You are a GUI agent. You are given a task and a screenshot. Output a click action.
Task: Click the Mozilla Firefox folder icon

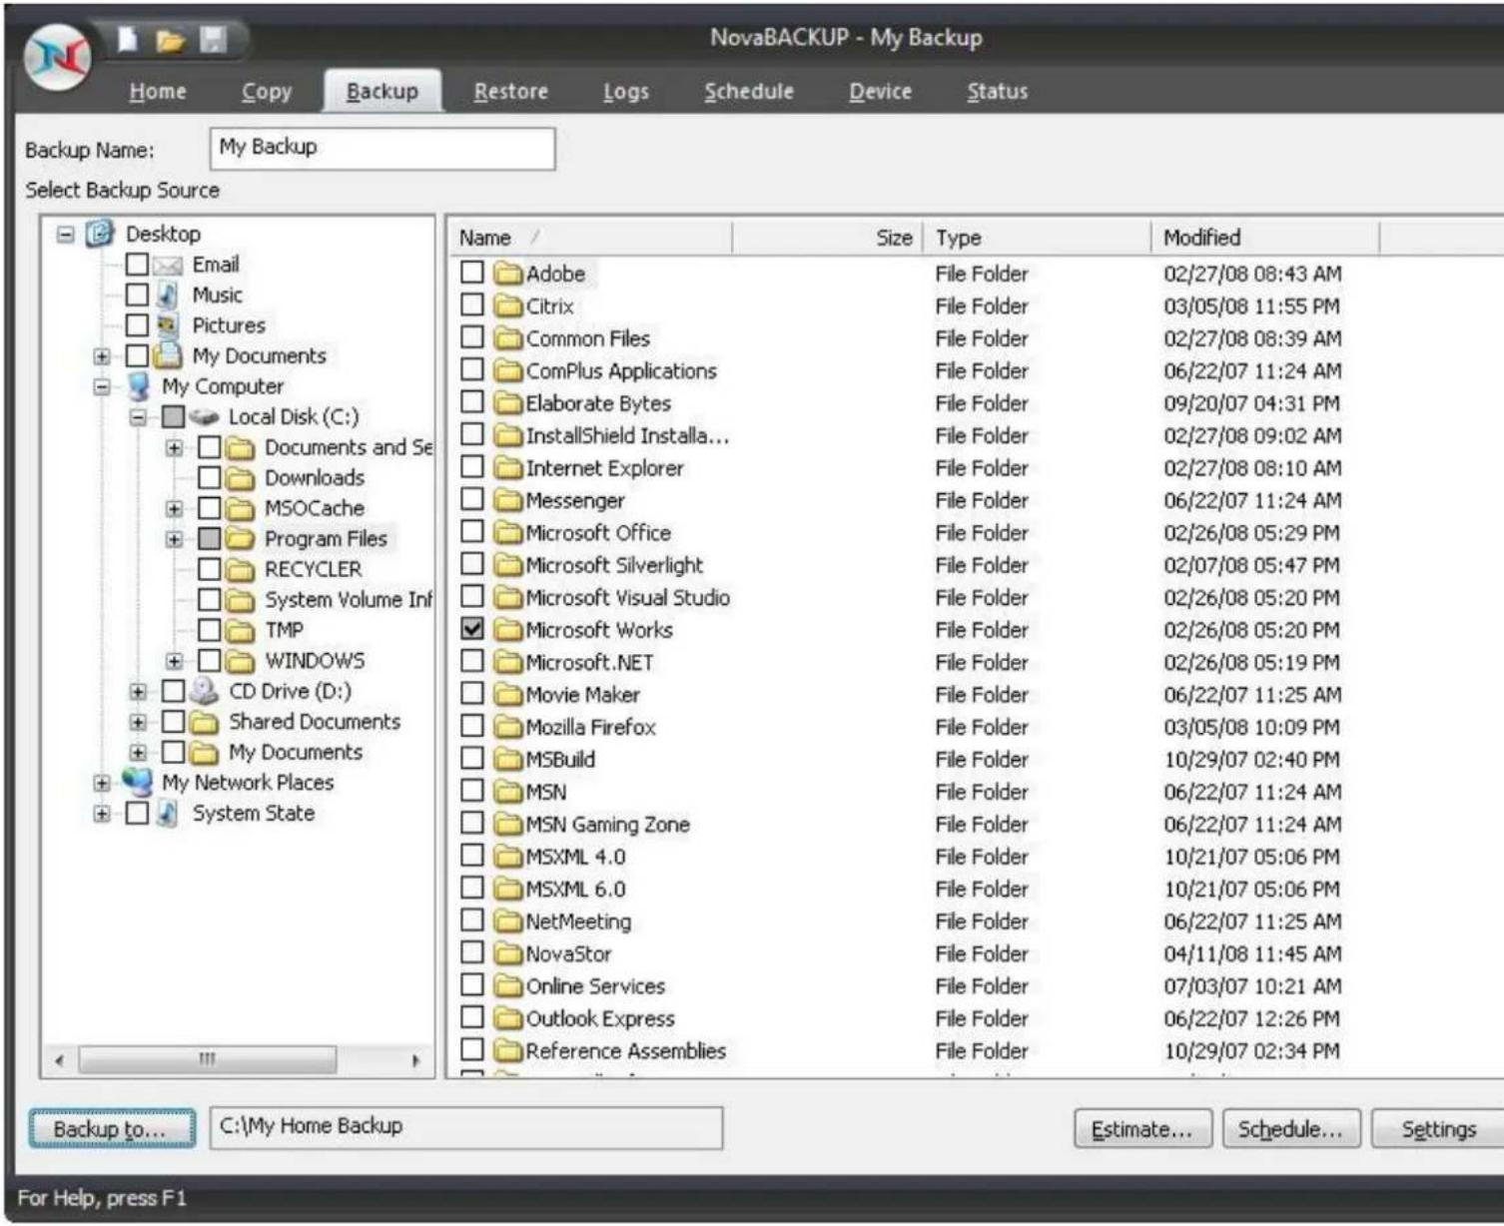click(x=508, y=727)
